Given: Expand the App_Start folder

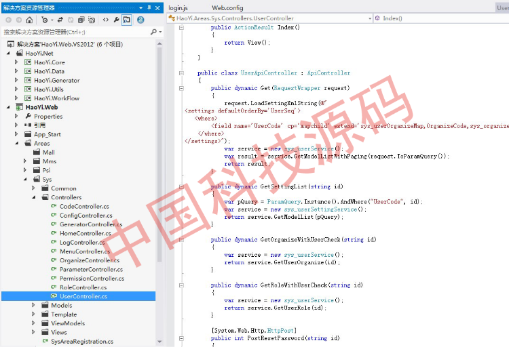Looking at the screenshot, I should (x=16, y=134).
